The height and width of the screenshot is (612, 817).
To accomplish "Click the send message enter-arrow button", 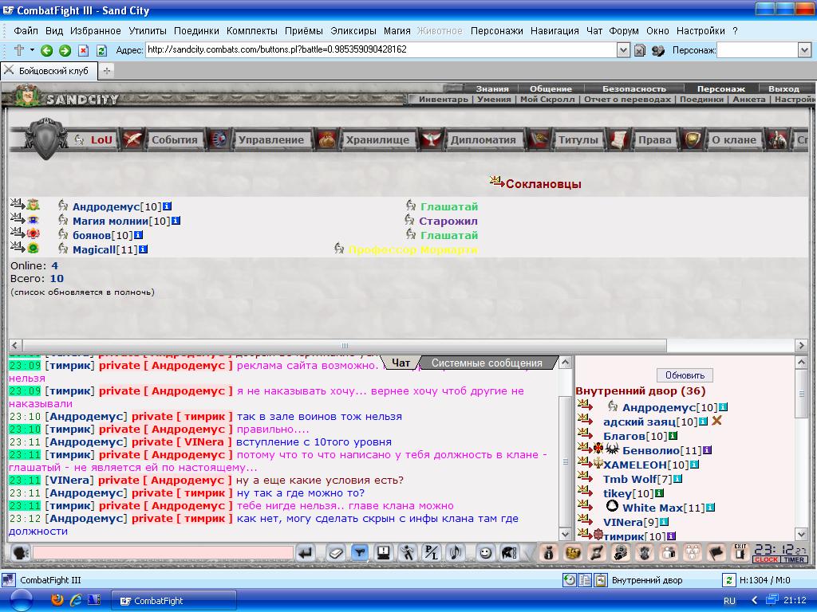I will tap(306, 553).
